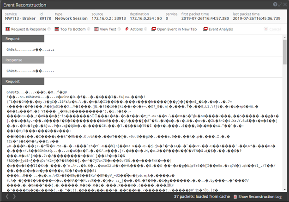Image resolution: width=289 pixels, height=202 pixels.
Task: Click id value '89178'
Action: tap(45, 18)
